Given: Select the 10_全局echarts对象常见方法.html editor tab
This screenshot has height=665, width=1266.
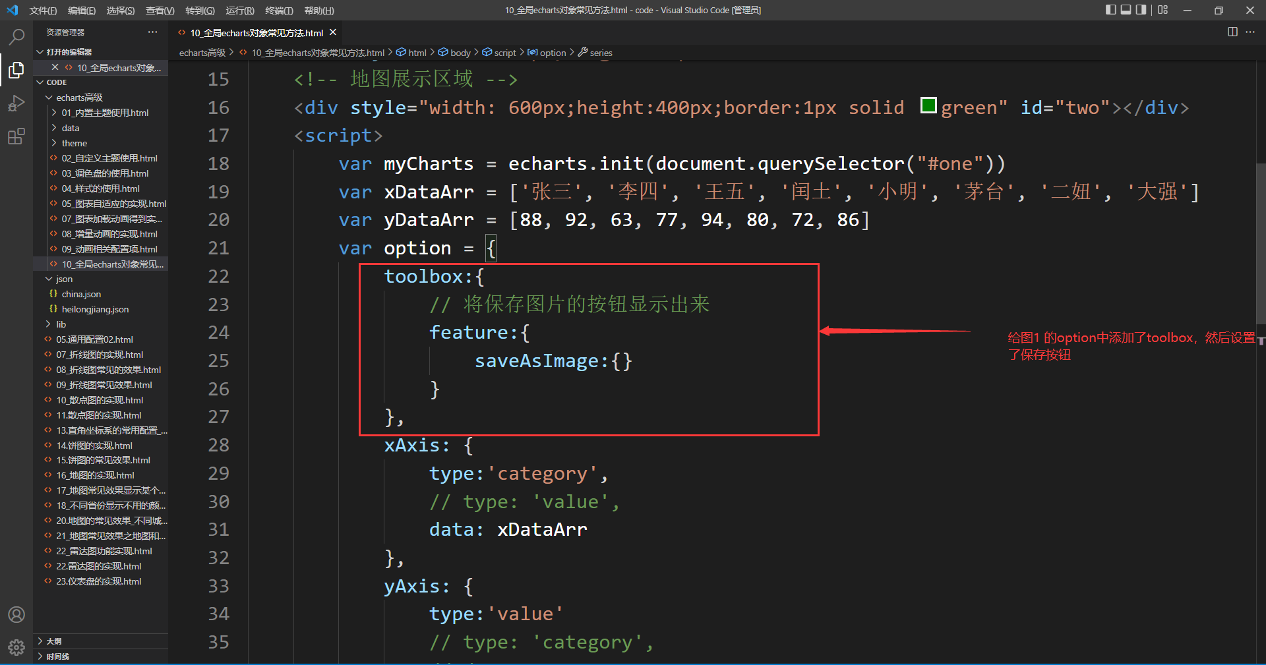Looking at the screenshot, I should tap(256, 32).
